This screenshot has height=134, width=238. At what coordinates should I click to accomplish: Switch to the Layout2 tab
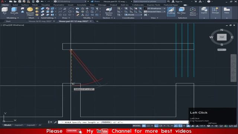31,125
